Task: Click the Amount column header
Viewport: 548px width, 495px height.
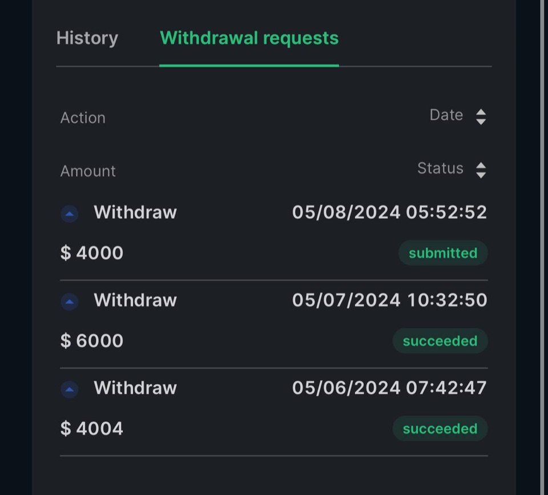Action: [88, 171]
